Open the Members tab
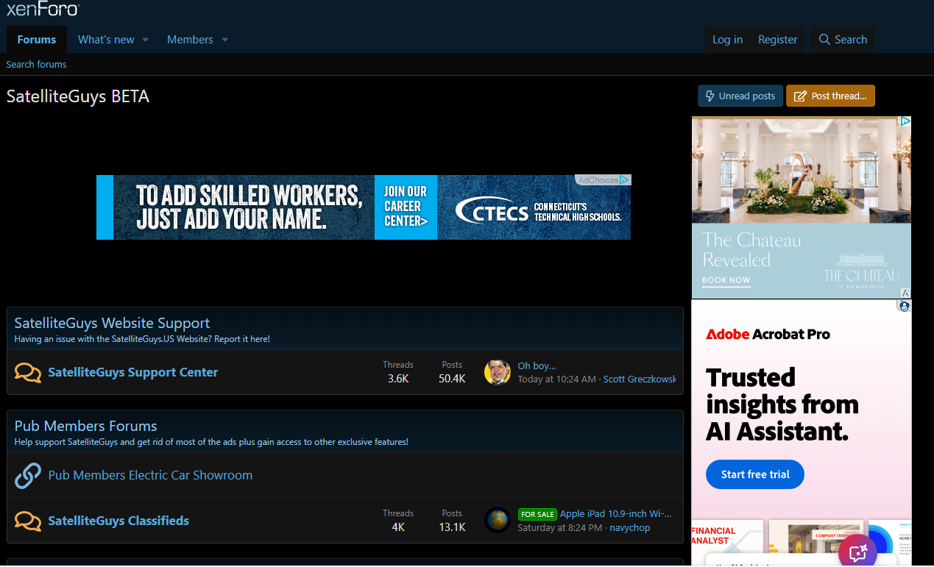 click(190, 40)
